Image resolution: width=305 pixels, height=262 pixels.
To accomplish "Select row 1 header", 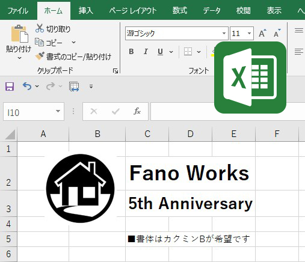I will pos(8,149).
